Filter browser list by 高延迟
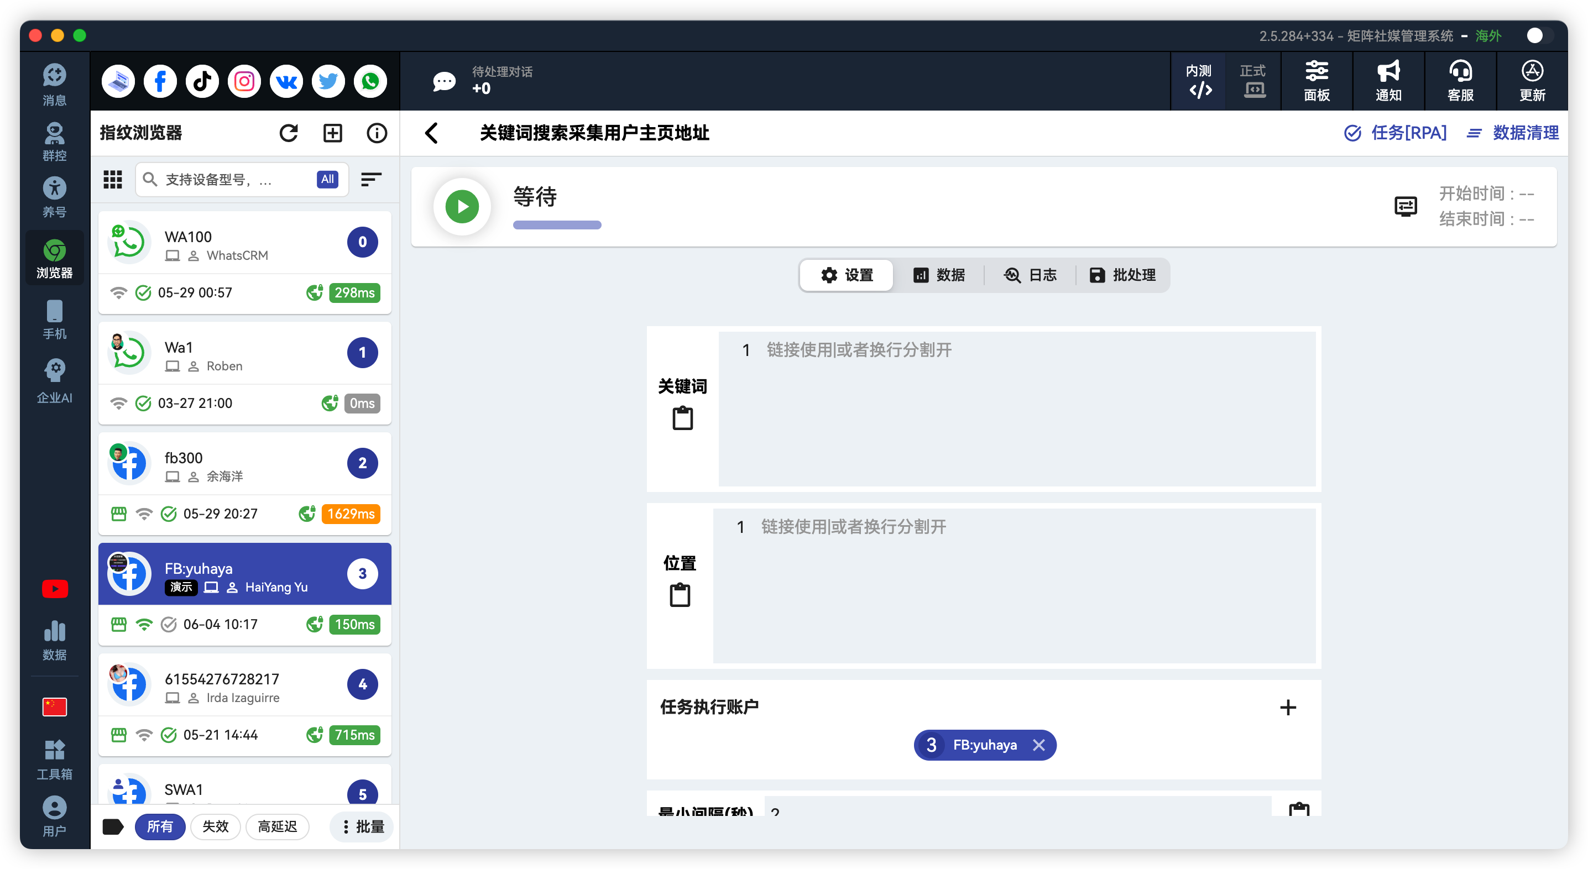The image size is (1588, 869). [x=278, y=826]
